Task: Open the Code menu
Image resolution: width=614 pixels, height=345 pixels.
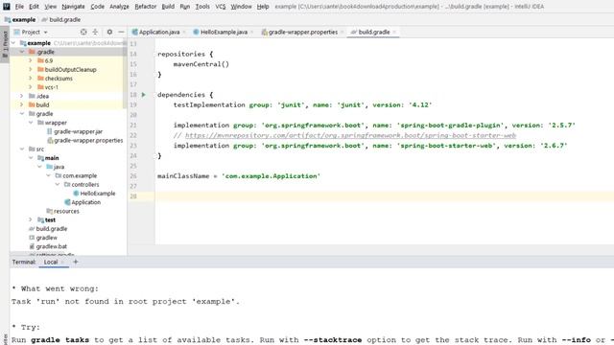Action: click(x=97, y=7)
